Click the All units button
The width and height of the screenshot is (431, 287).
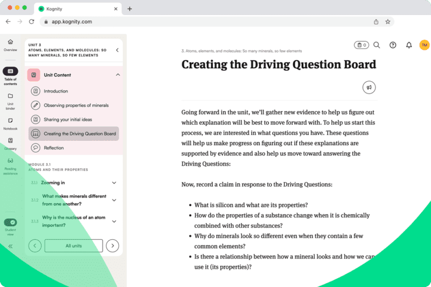point(74,246)
